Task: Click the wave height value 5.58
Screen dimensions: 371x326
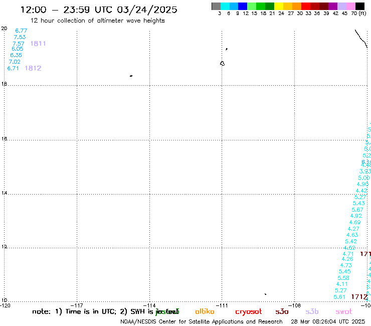Action: (343, 278)
